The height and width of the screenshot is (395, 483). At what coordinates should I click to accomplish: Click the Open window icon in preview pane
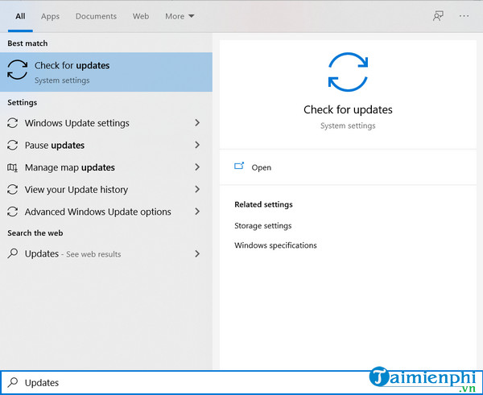click(x=239, y=167)
